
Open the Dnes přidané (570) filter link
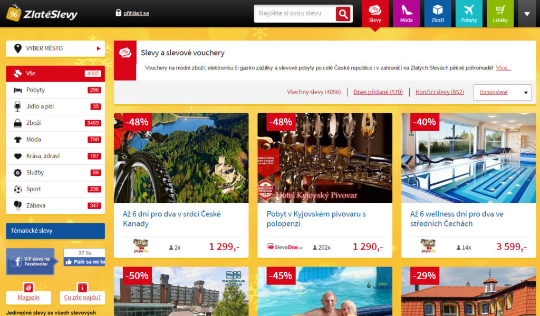[378, 92]
